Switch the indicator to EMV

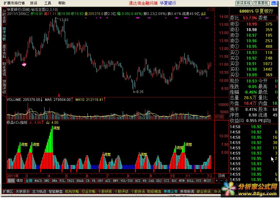[116, 181]
